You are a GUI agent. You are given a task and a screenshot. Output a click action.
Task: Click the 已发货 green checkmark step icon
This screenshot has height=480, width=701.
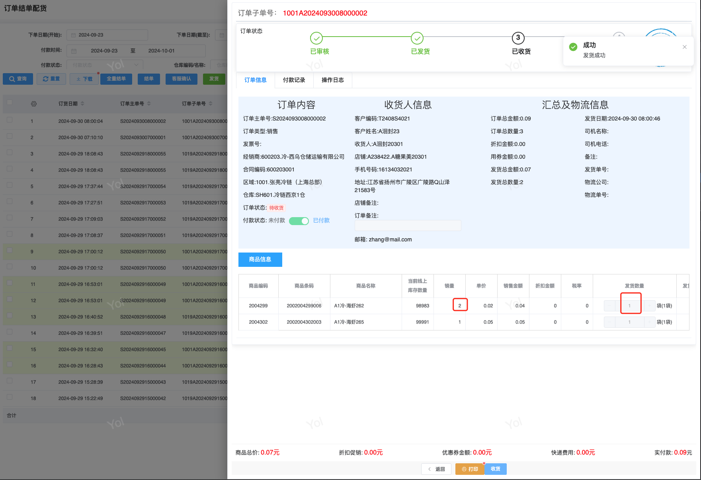[417, 38]
